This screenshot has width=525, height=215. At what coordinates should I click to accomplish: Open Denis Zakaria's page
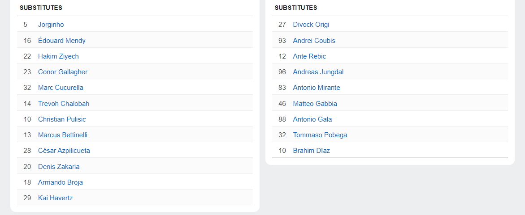point(59,167)
